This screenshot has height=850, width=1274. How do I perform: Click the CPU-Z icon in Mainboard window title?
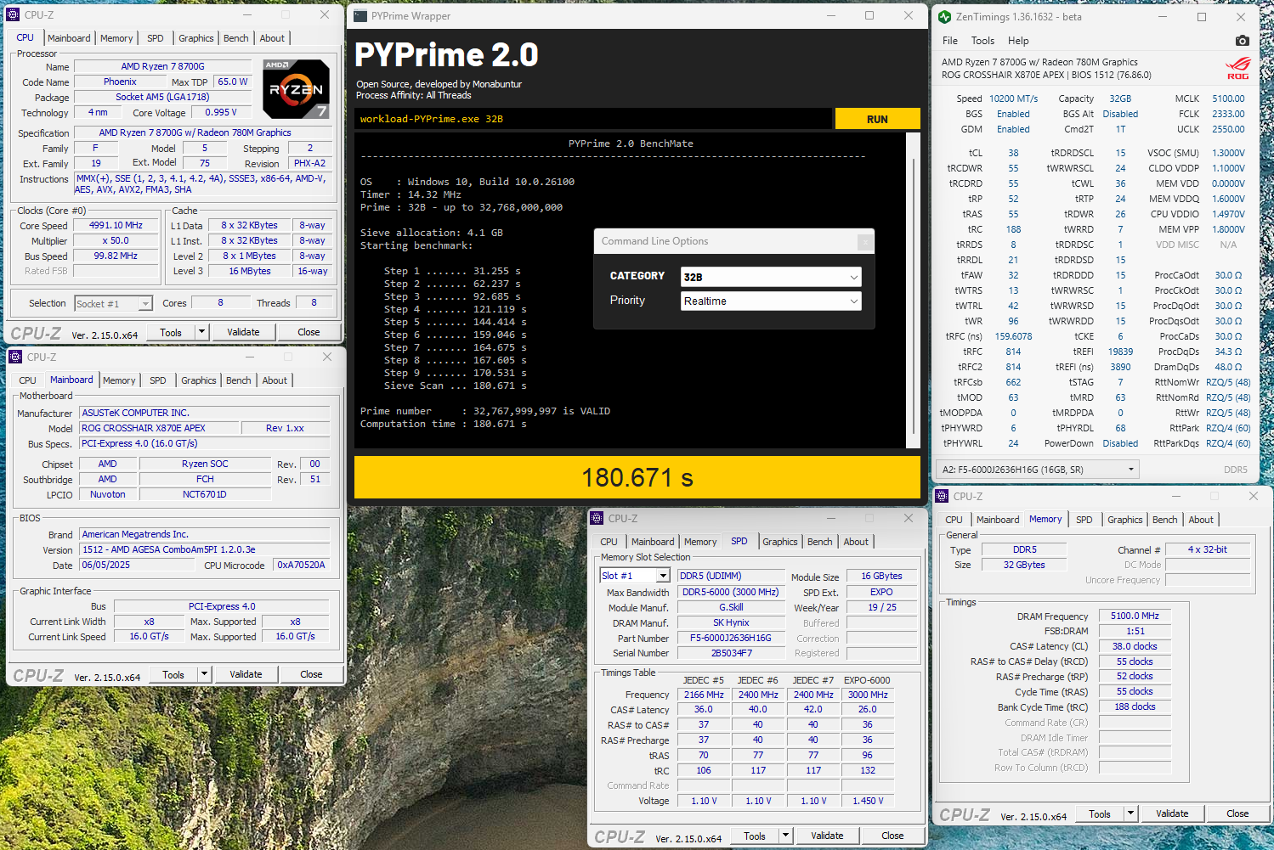(15, 357)
